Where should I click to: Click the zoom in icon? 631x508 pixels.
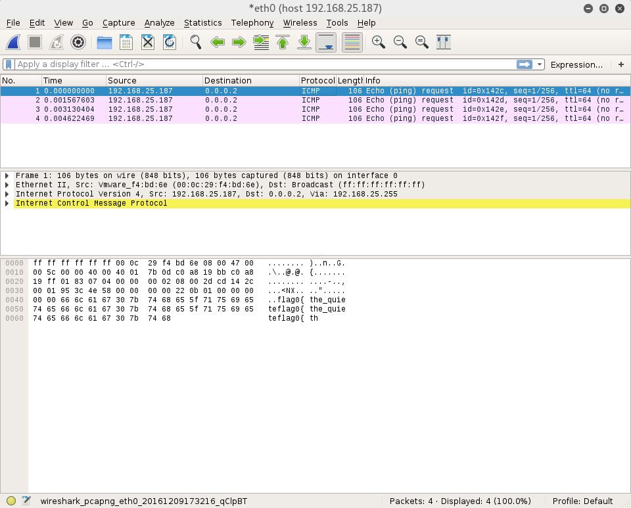(x=378, y=43)
